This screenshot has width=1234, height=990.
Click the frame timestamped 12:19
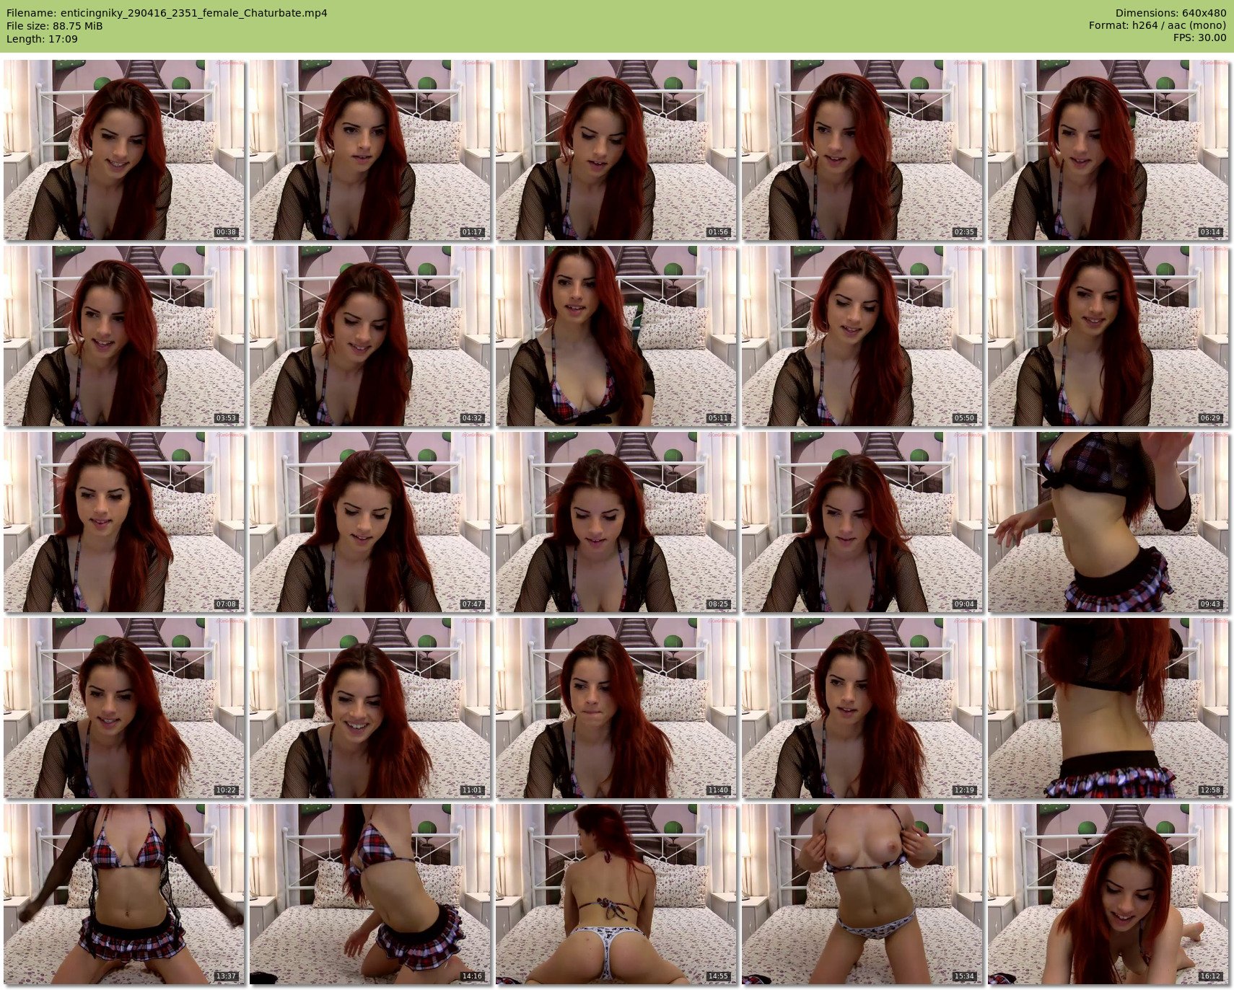862,708
